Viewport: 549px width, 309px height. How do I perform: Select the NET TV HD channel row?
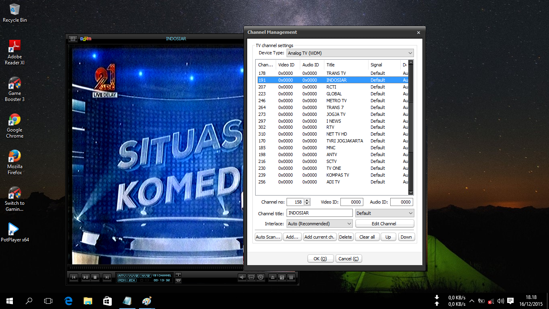tap(332, 134)
